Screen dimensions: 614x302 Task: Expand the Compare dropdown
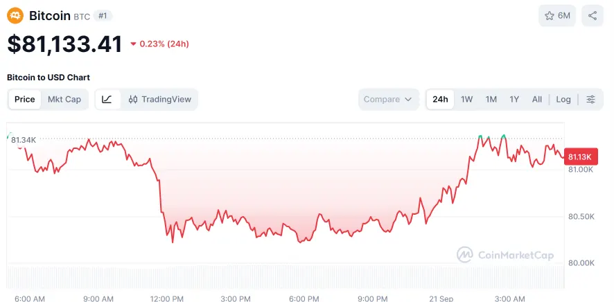point(388,99)
